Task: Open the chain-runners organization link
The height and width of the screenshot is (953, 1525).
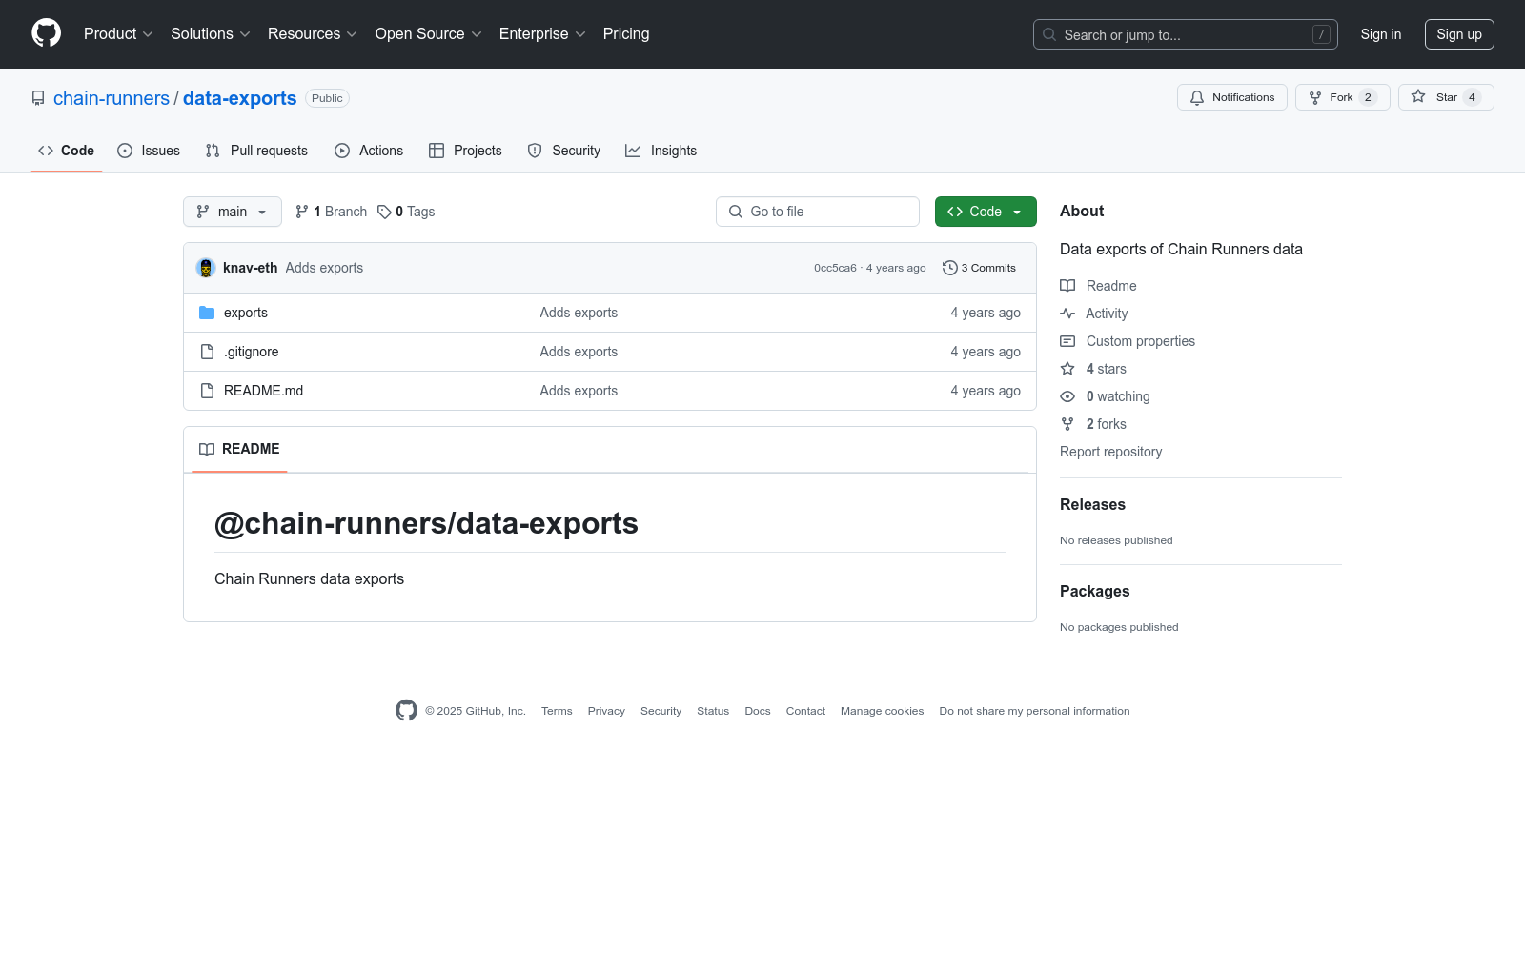Action: 112,98
